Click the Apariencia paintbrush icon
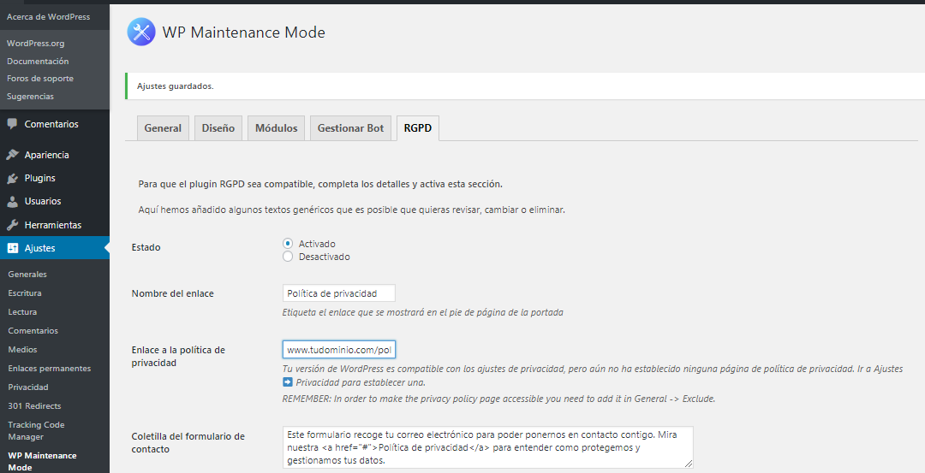Screen dimensions: 925x473 click(12, 154)
